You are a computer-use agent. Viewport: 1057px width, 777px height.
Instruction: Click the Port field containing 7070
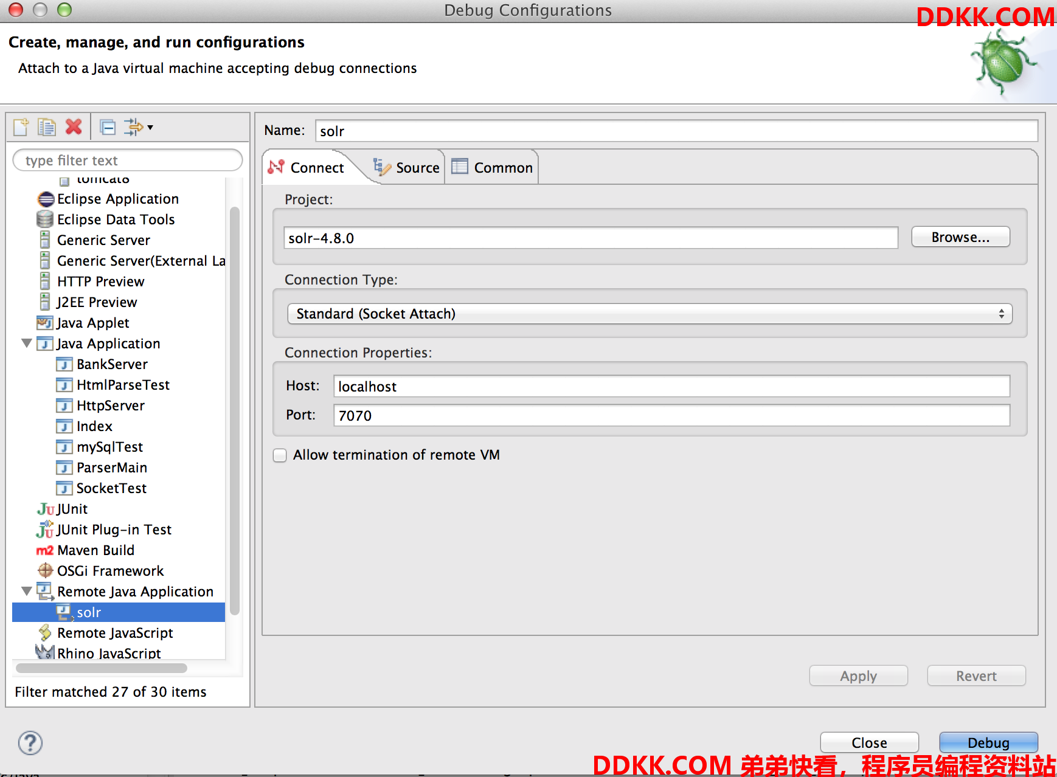coord(671,415)
